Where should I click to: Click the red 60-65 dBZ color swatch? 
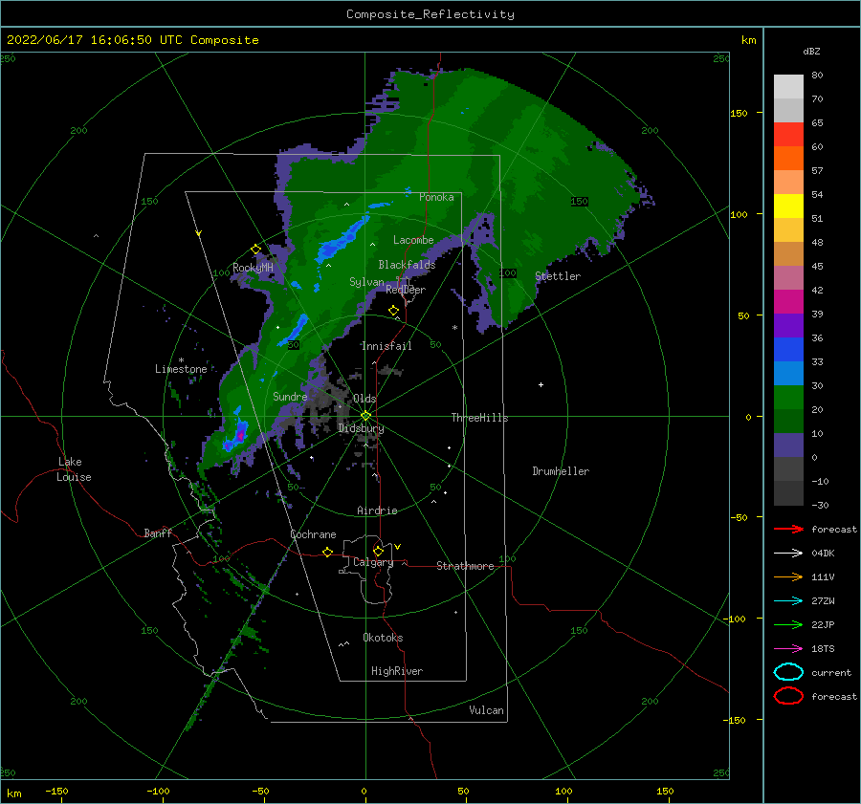(788, 135)
